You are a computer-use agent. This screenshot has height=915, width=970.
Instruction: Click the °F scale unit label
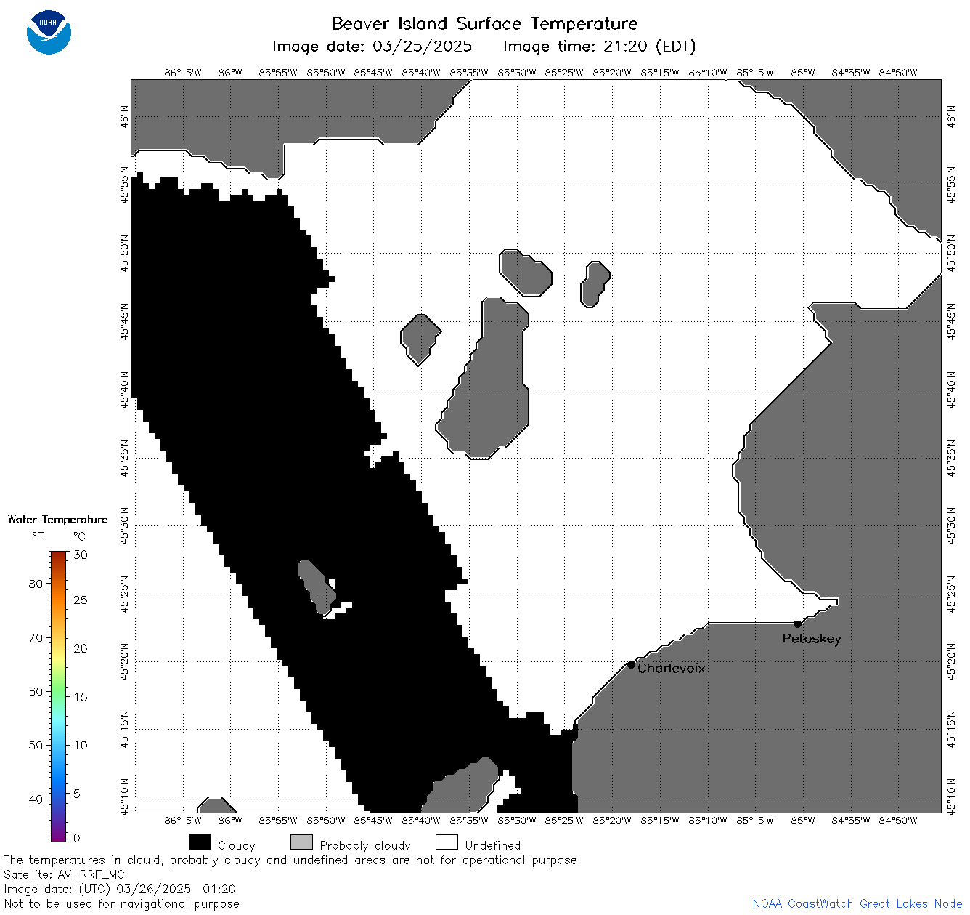point(38,536)
